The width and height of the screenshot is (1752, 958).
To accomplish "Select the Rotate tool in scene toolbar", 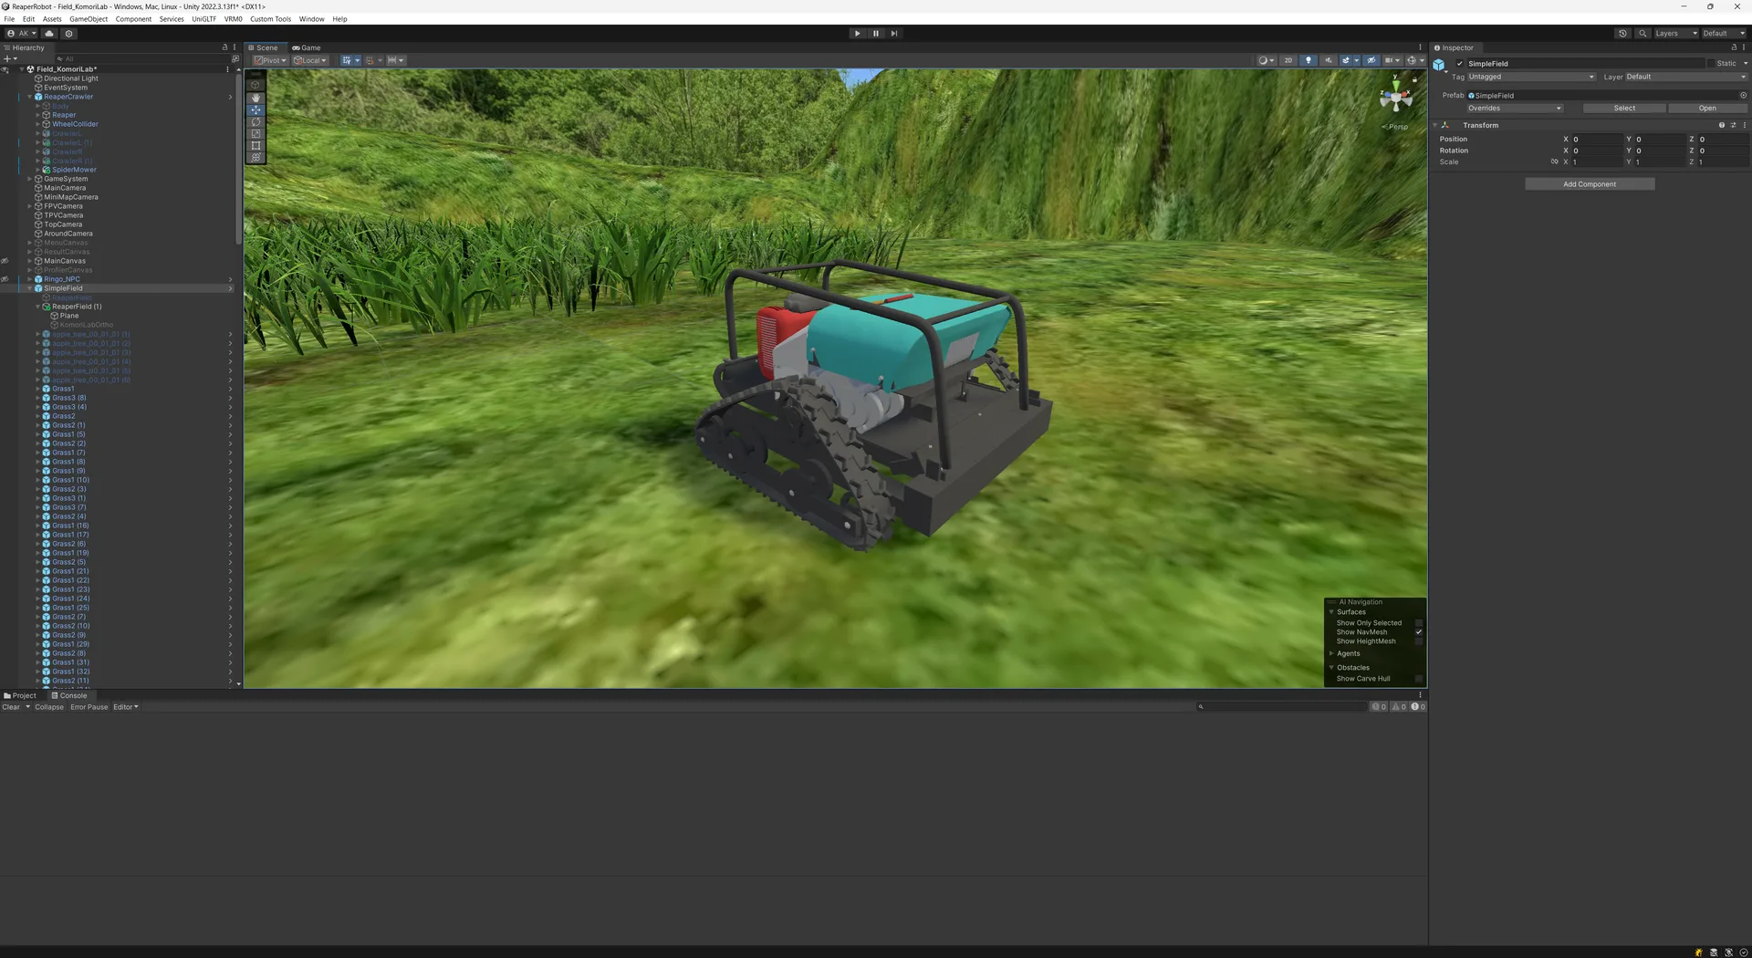I will pyautogui.click(x=255, y=121).
